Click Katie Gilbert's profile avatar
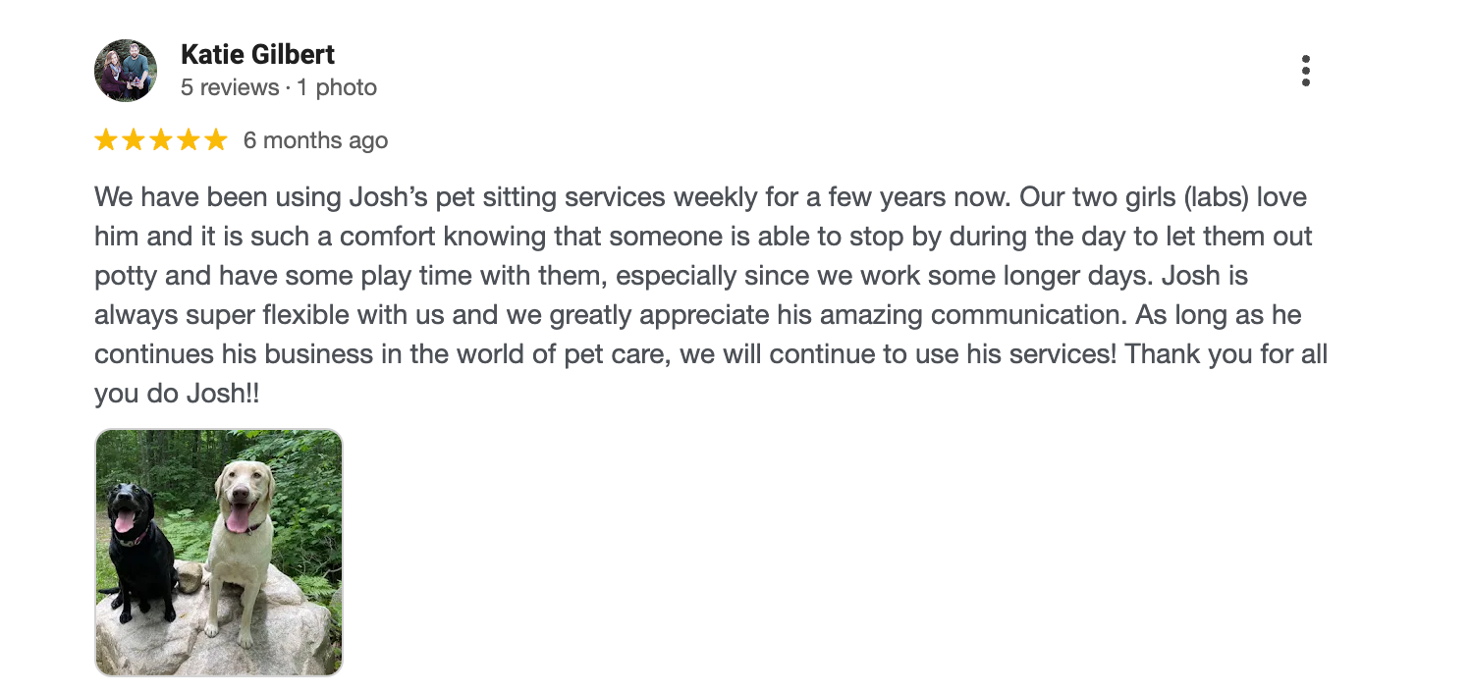1471x693 pixels. point(126,71)
